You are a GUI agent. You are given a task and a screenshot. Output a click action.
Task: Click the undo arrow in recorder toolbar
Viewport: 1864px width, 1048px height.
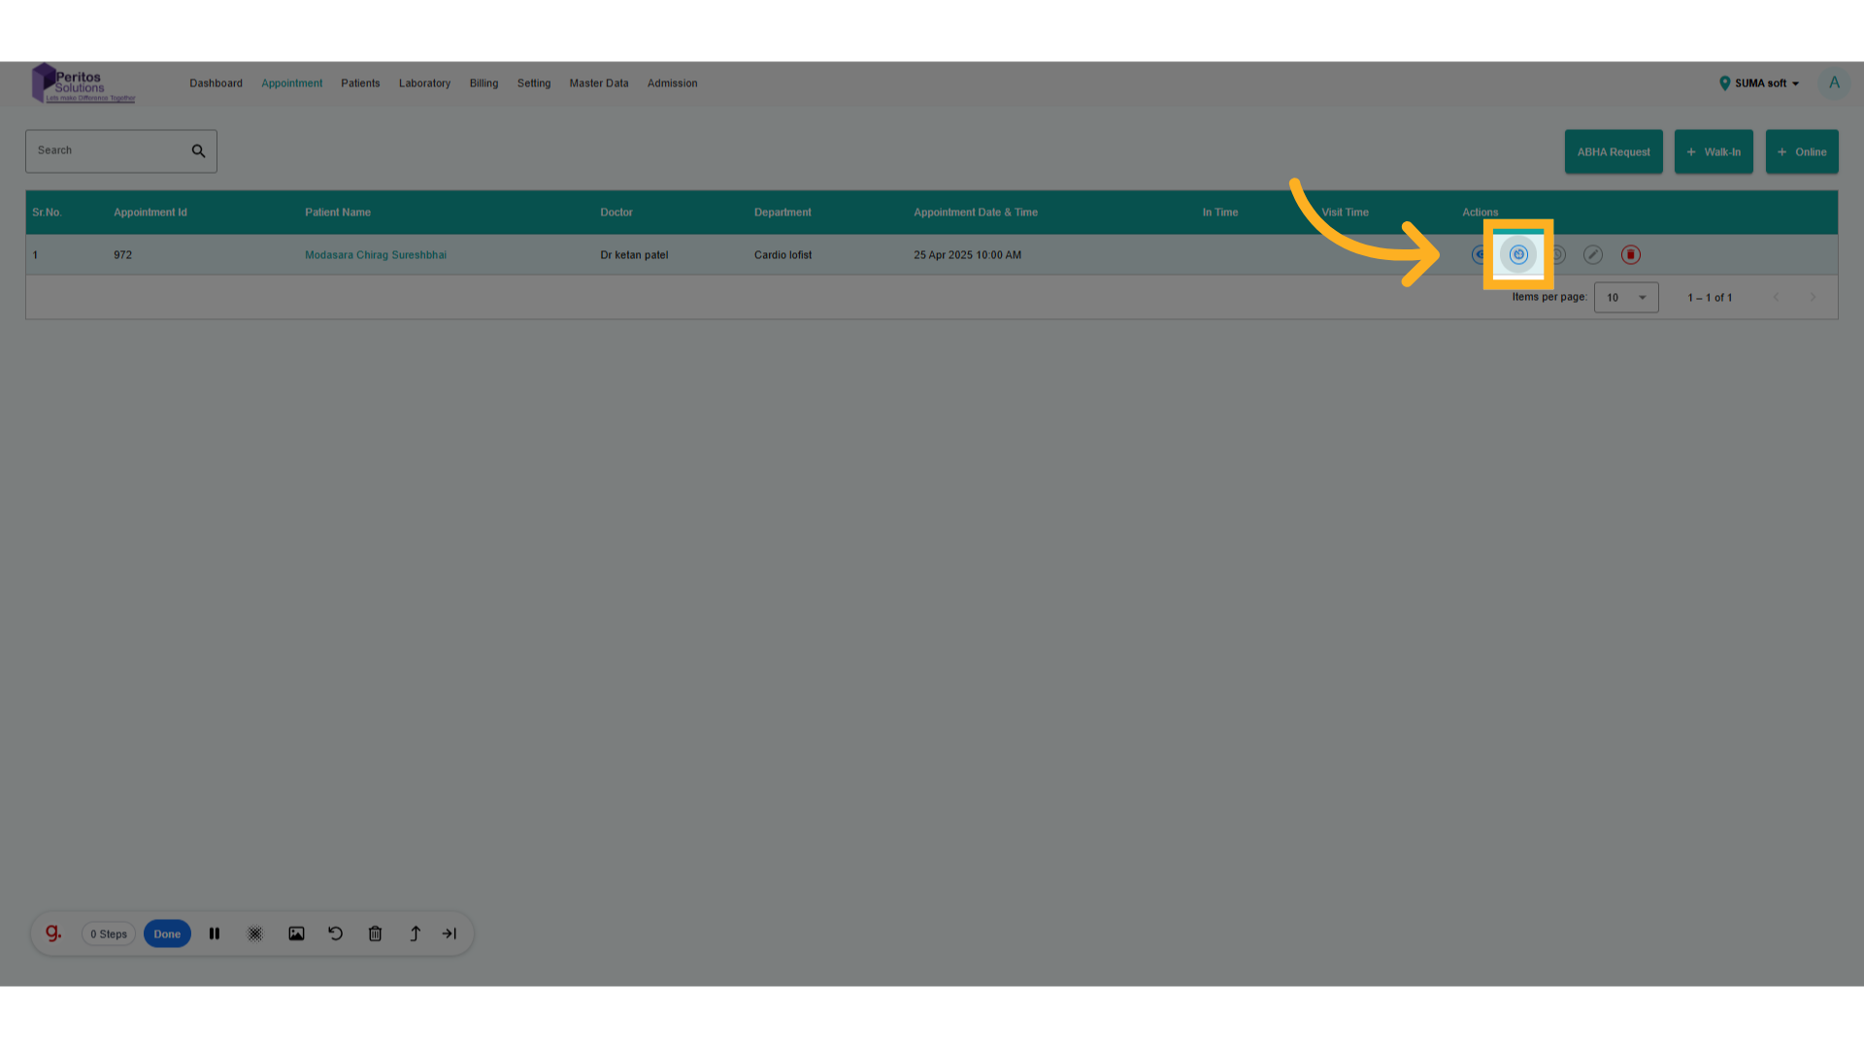click(336, 933)
